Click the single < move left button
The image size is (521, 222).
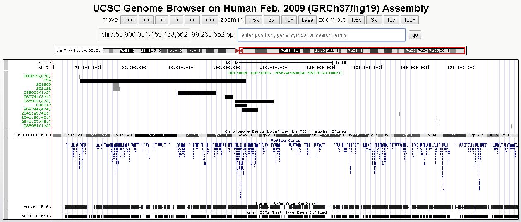click(161, 20)
